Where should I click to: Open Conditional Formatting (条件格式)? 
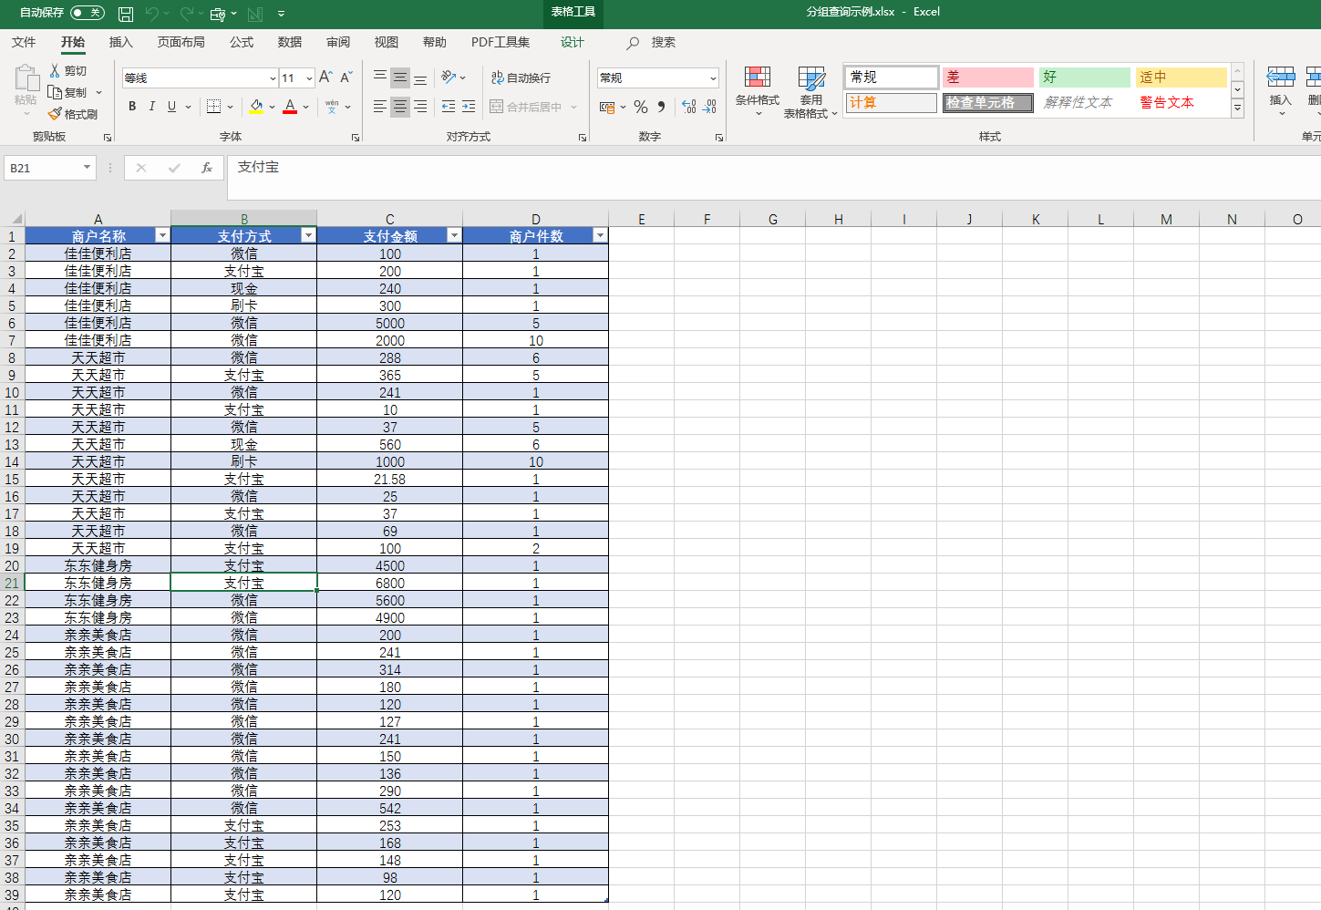point(758,91)
